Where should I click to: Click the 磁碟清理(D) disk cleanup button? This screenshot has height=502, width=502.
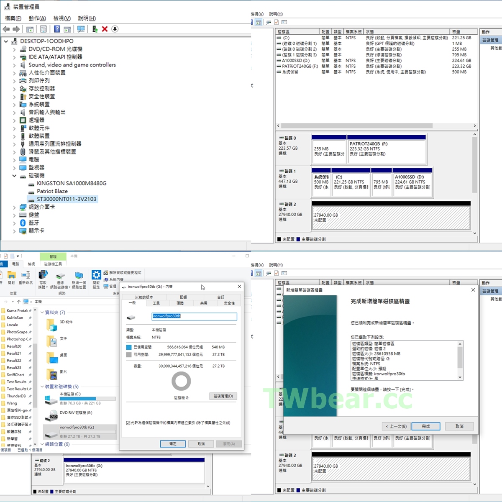pyautogui.click(x=223, y=396)
